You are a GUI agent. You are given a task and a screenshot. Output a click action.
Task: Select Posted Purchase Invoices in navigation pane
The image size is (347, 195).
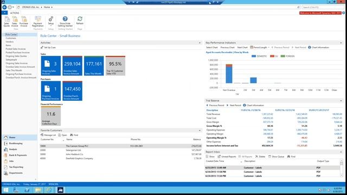point(18,53)
